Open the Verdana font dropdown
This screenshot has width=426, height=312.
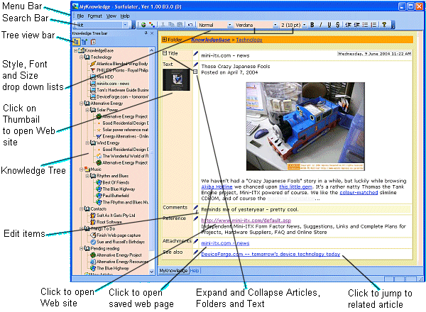275,25
